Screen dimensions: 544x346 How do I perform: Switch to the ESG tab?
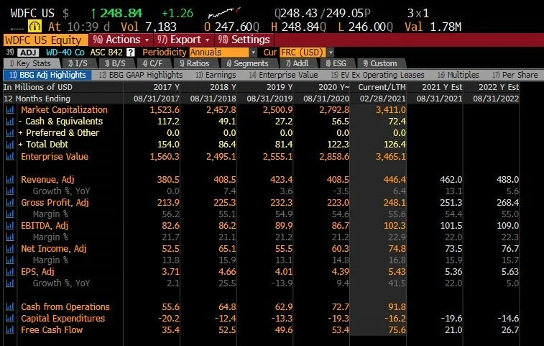(x=336, y=63)
